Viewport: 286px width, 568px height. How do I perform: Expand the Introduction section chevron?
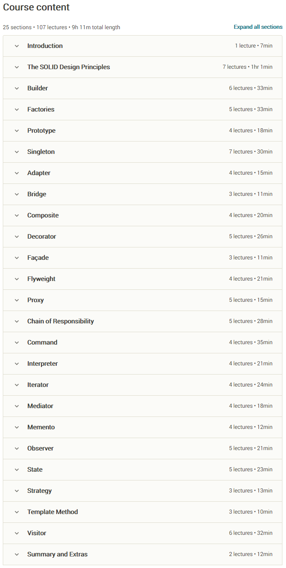tap(17, 46)
